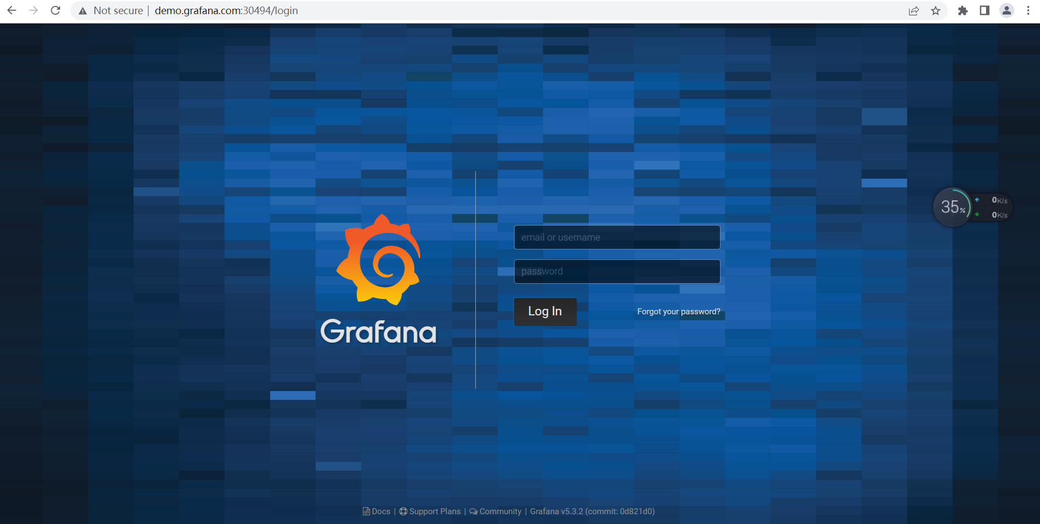
Task: Open the user profile avatar
Action: click(x=1007, y=11)
